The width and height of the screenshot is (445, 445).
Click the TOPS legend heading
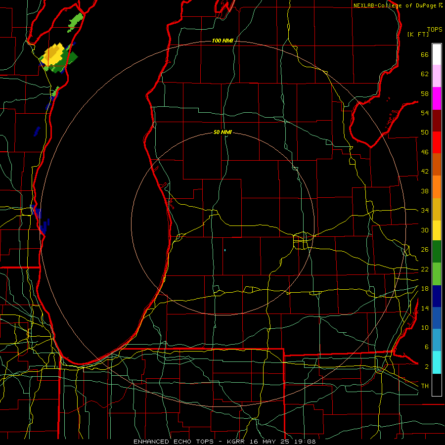(x=435, y=30)
